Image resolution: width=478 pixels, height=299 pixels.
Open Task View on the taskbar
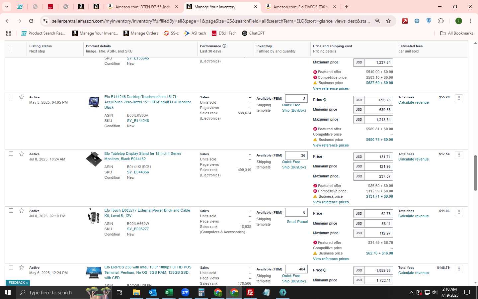click(119, 292)
